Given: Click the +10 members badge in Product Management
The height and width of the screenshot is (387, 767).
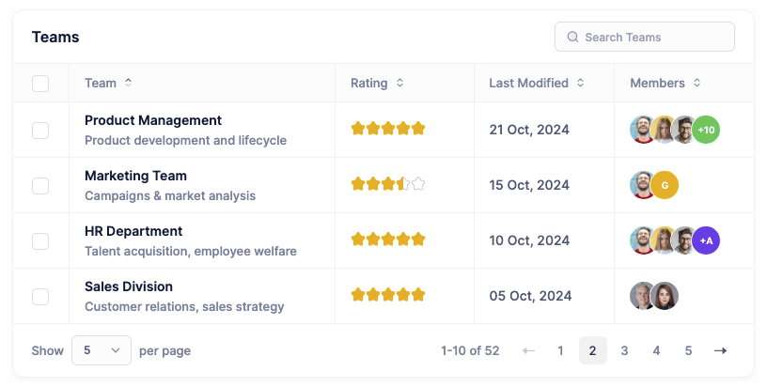Looking at the screenshot, I should [706, 130].
